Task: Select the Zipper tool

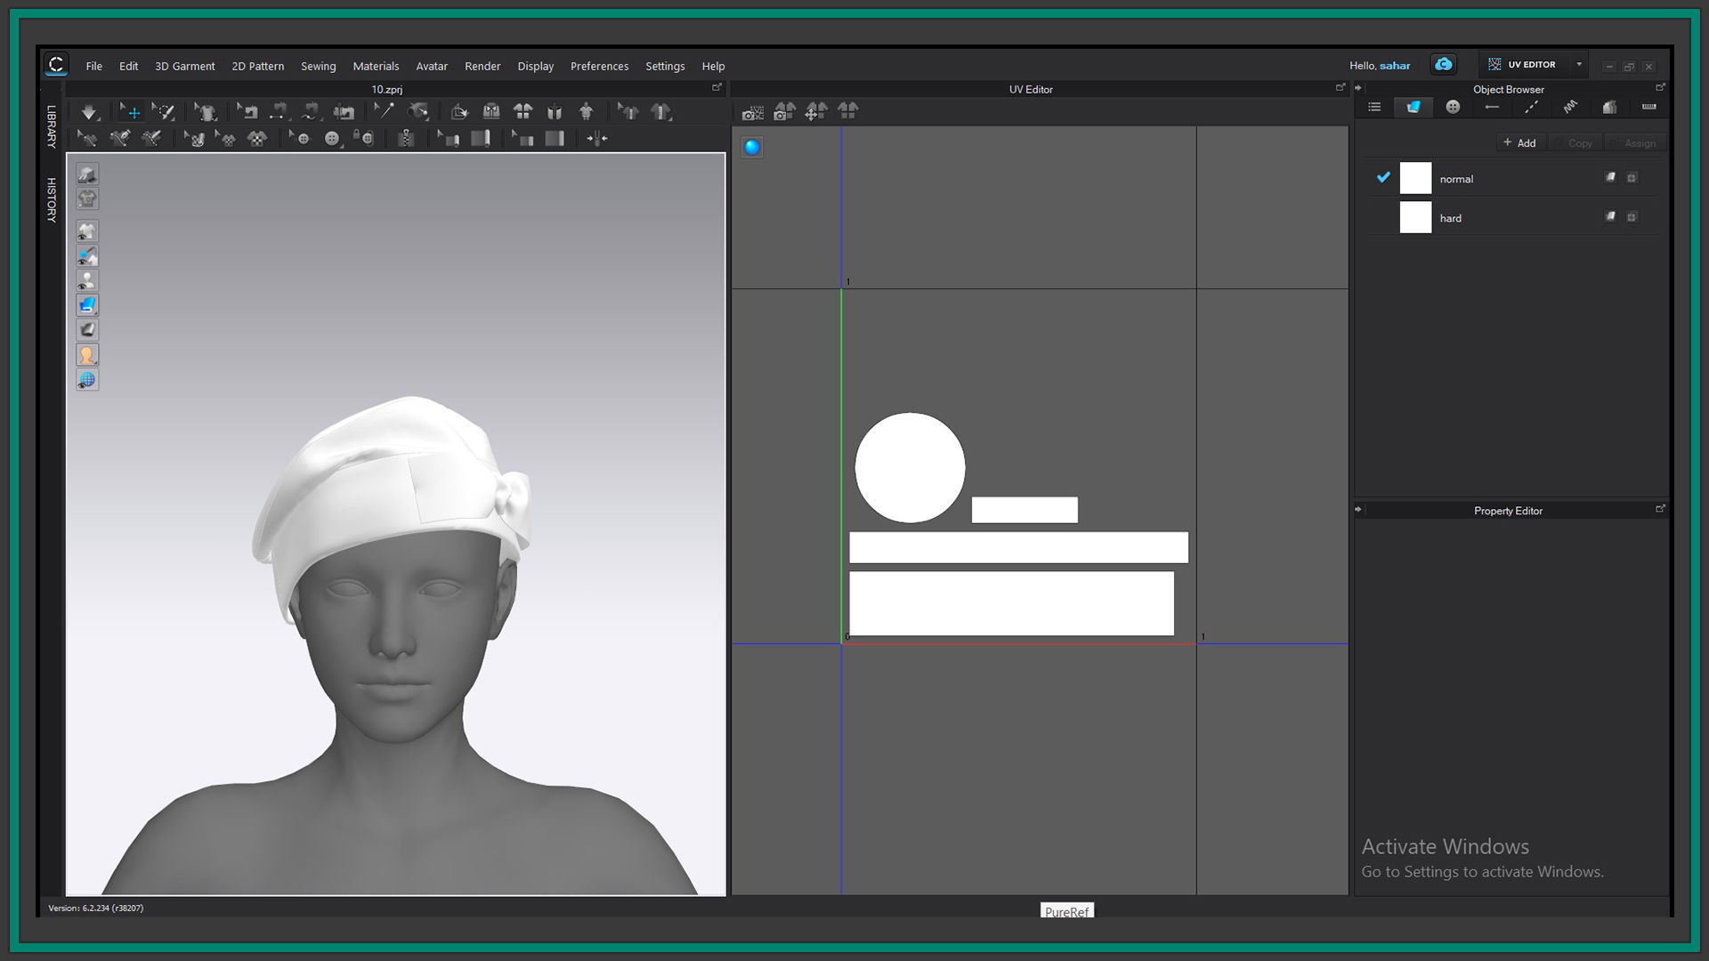Action: coord(406,139)
